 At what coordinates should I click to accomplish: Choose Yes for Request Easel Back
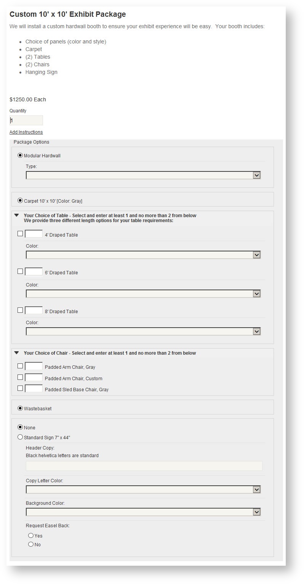(31, 536)
